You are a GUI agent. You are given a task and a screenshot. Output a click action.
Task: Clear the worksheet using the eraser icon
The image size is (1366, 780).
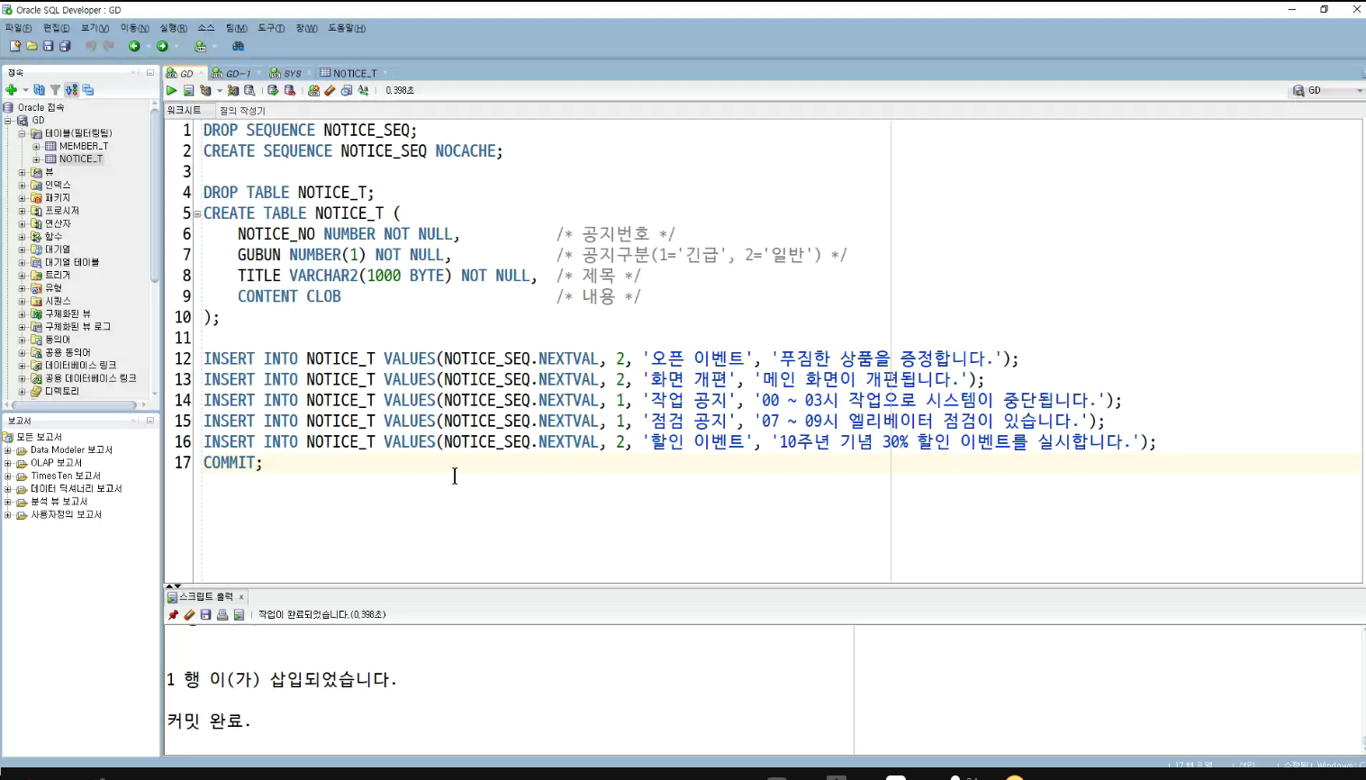click(330, 90)
